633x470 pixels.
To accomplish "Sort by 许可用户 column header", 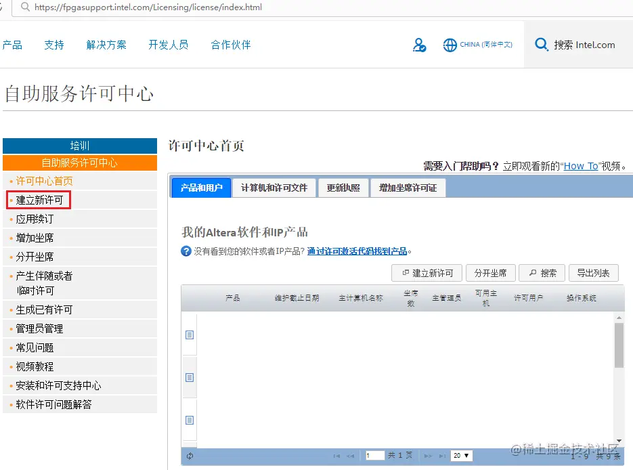I will tap(528, 298).
